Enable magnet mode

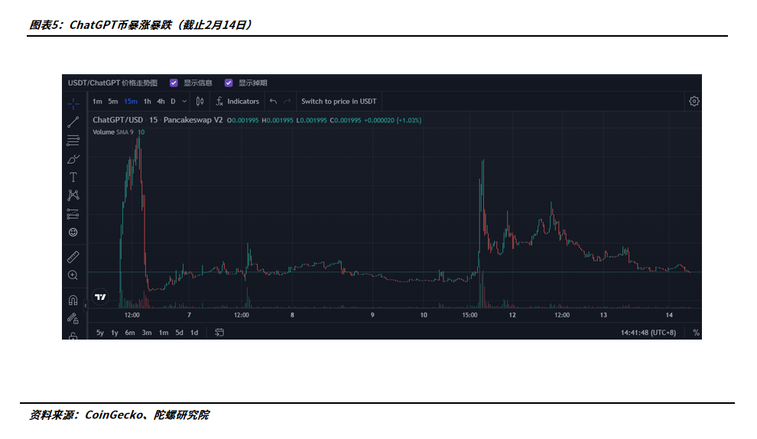(x=73, y=300)
